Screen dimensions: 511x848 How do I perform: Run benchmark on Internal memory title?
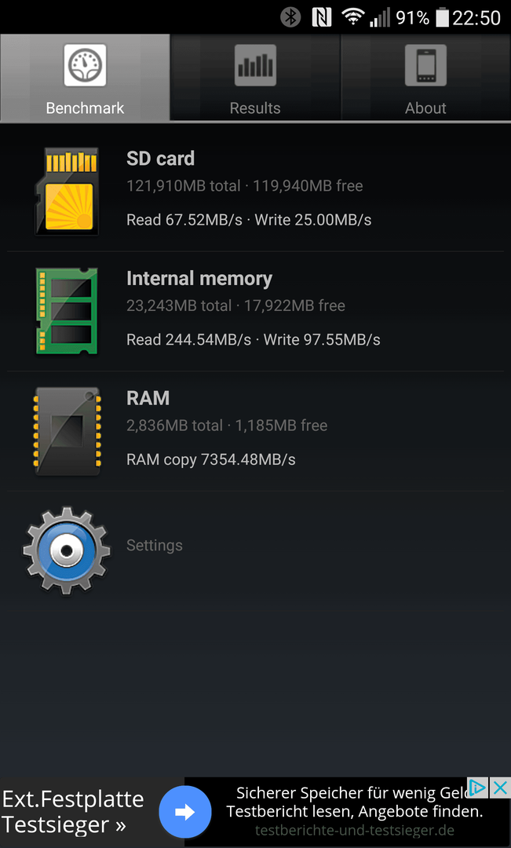pyautogui.click(x=199, y=279)
